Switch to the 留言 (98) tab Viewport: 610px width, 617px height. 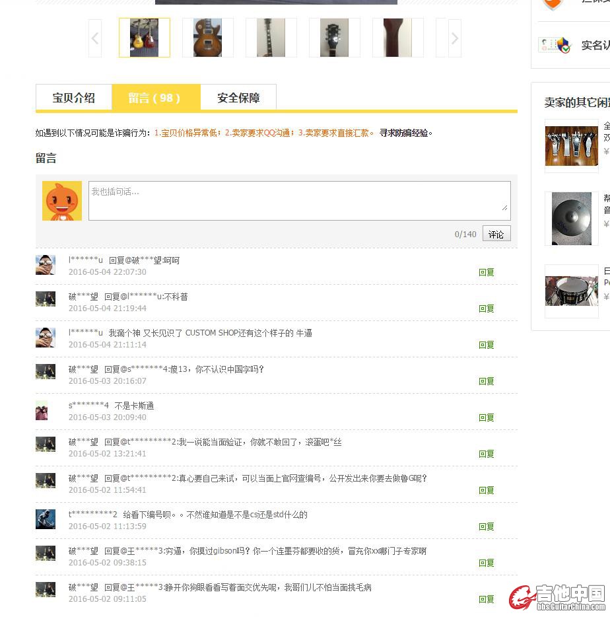(x=156, y=98)
